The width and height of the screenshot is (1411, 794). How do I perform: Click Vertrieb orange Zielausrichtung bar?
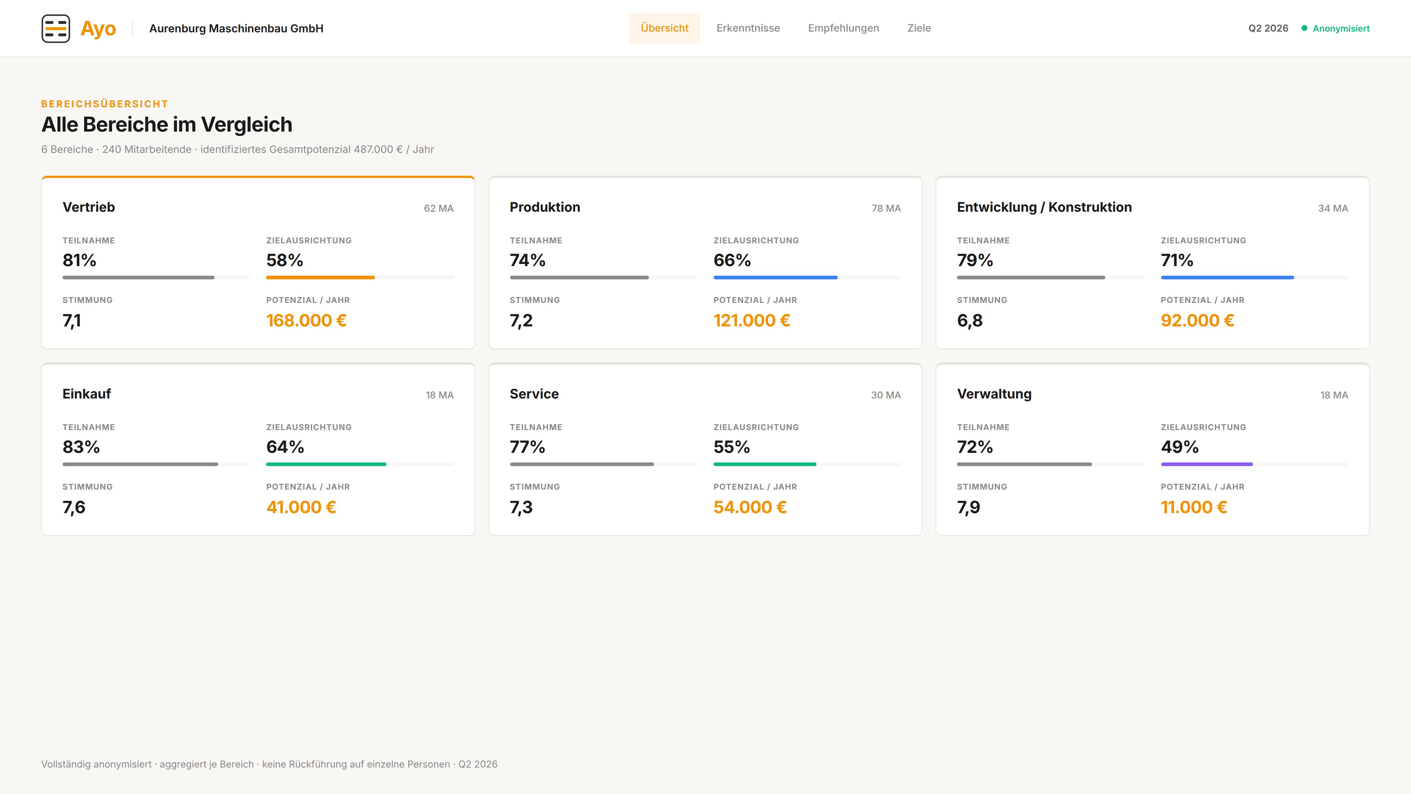point(360,278)
